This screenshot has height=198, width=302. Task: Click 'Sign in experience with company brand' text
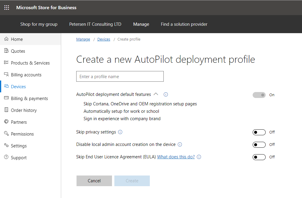[122, 119]
